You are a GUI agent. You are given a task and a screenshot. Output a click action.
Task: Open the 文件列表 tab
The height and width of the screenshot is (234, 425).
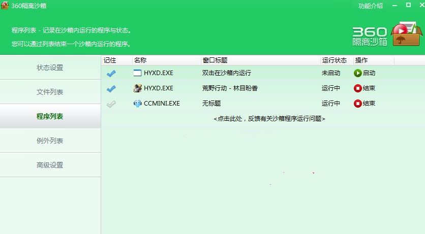point(50,92)
